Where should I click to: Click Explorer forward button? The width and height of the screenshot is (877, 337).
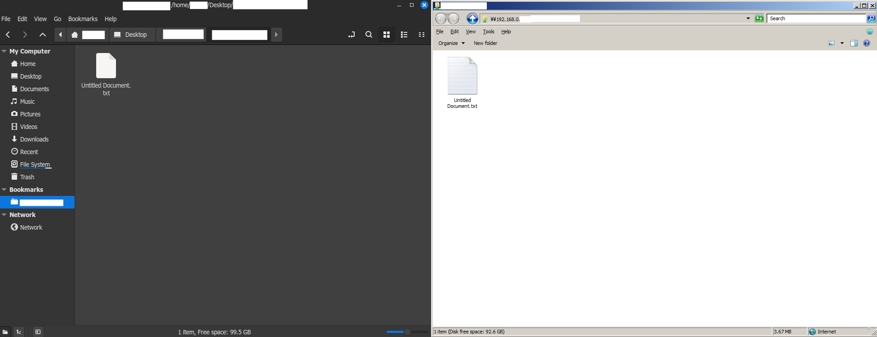(454, 18)
